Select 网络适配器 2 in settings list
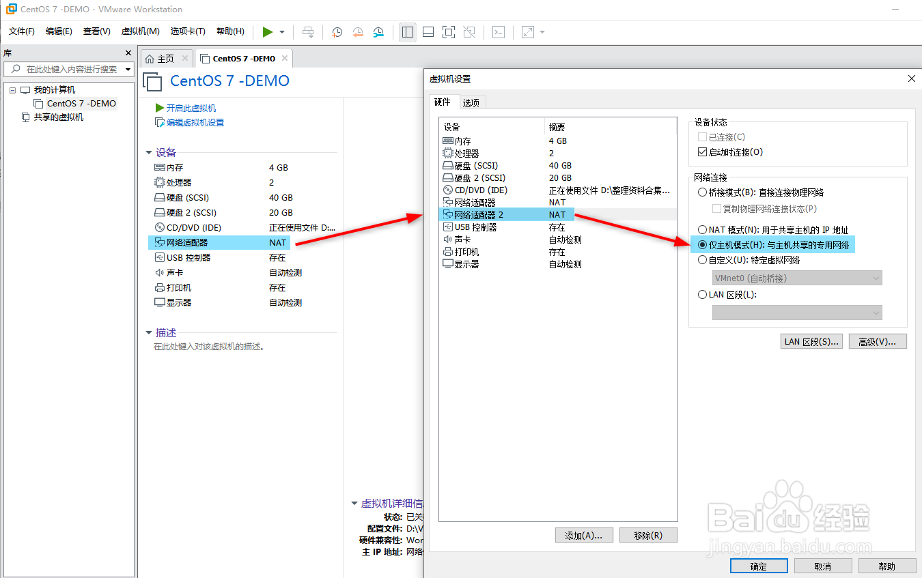This screenshot has width=922, height=578. (558, 214)
